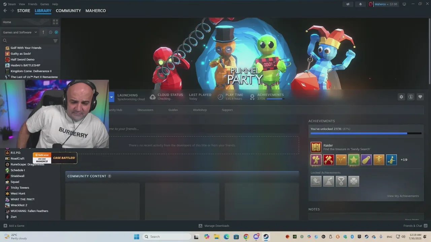Image resolution: width=431 pixels, height=242 pixels.
Task: Open the MAHERCO profile tab
Action: click(x=96, y=11)
